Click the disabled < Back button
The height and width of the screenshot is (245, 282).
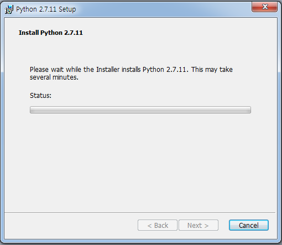pyautogui.click(x=158, y=225)
